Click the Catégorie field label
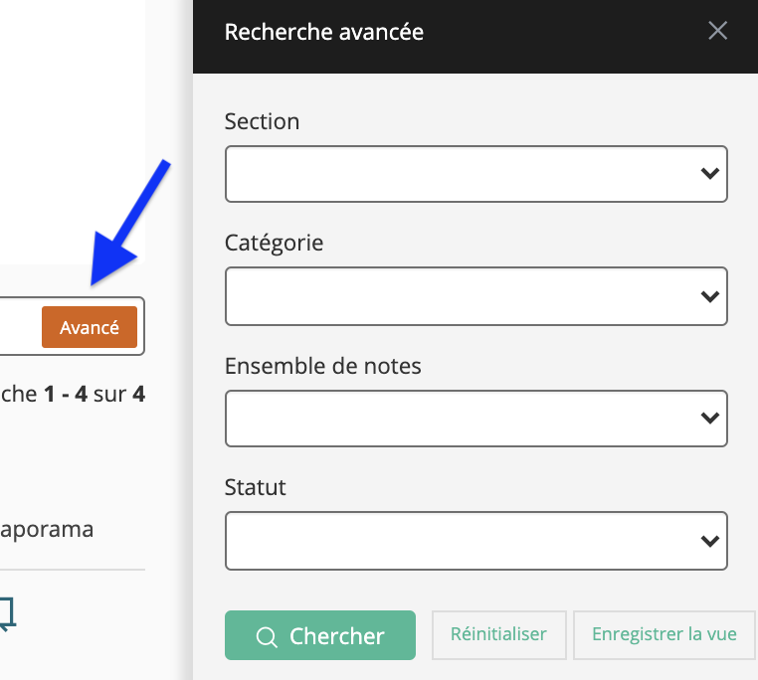 (275, 243)
